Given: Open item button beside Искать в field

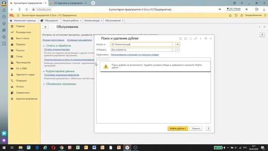Looking at the screenshot, I should [178, 44].
